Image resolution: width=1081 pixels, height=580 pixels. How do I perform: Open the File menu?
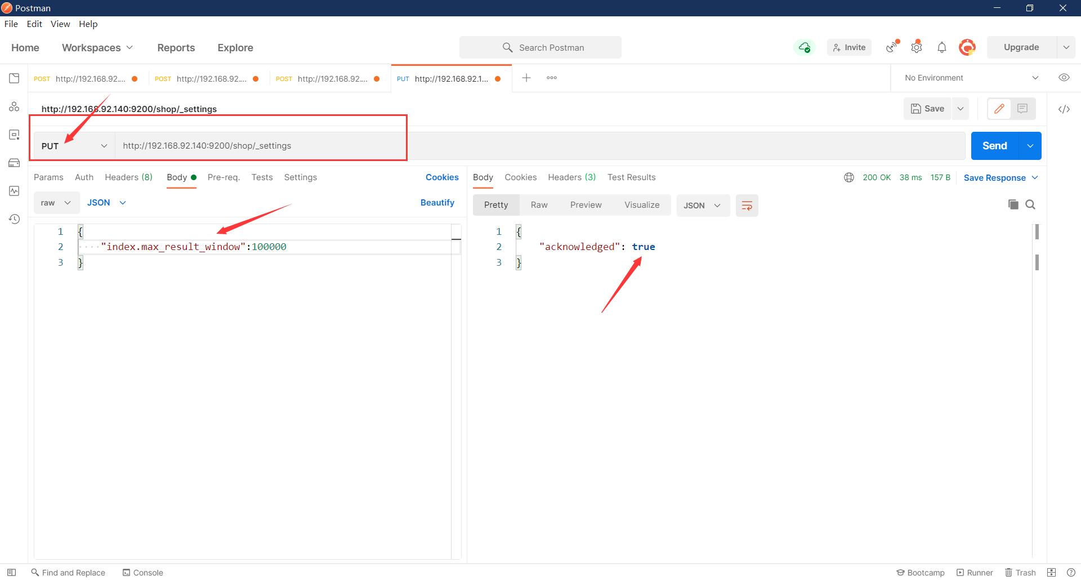tap(11, 24)
